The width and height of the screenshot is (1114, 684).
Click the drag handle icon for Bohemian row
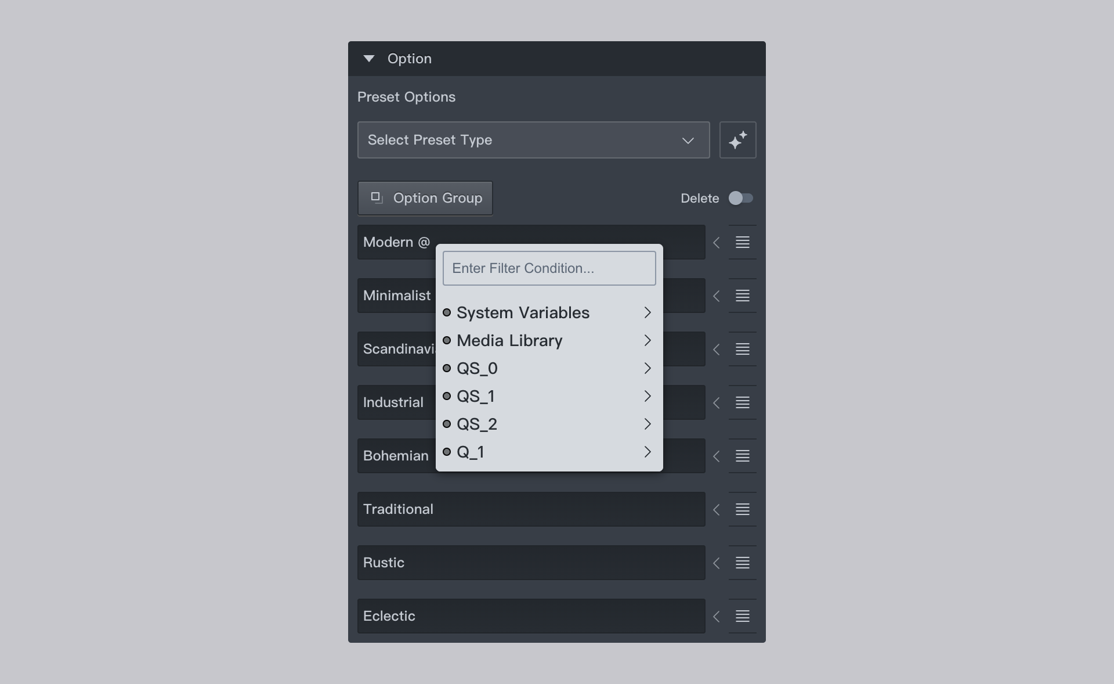(743, 456)
